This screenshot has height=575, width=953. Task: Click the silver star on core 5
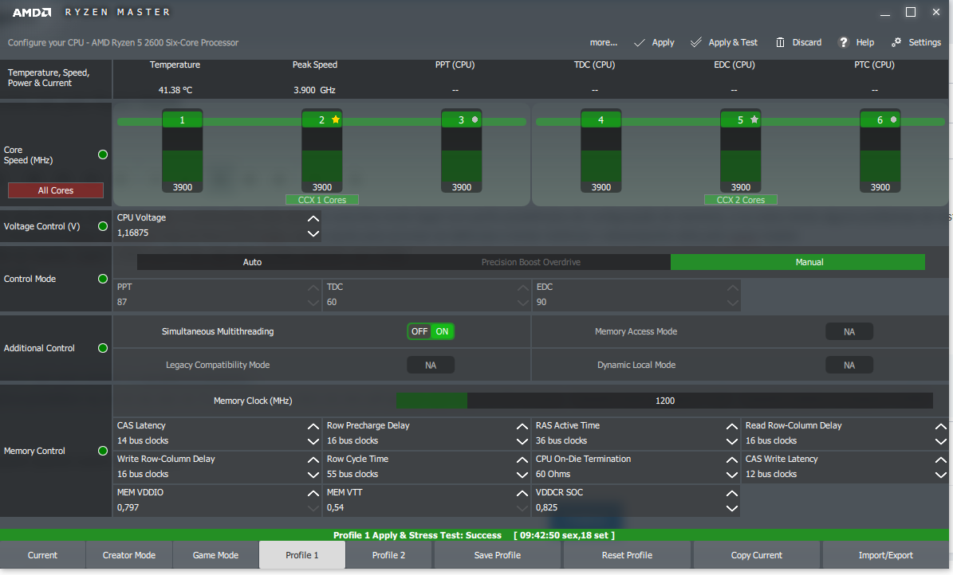(x=754, y=119)
